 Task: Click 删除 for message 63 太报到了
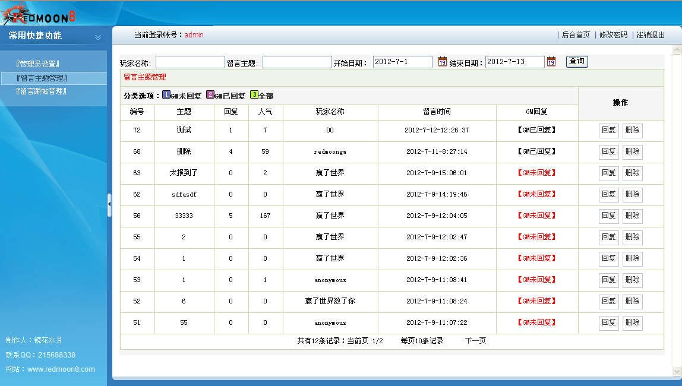tap(633, 173)
